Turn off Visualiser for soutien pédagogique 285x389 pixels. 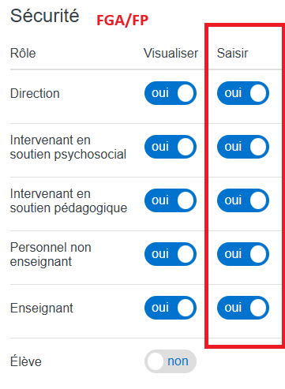point(171,200)
